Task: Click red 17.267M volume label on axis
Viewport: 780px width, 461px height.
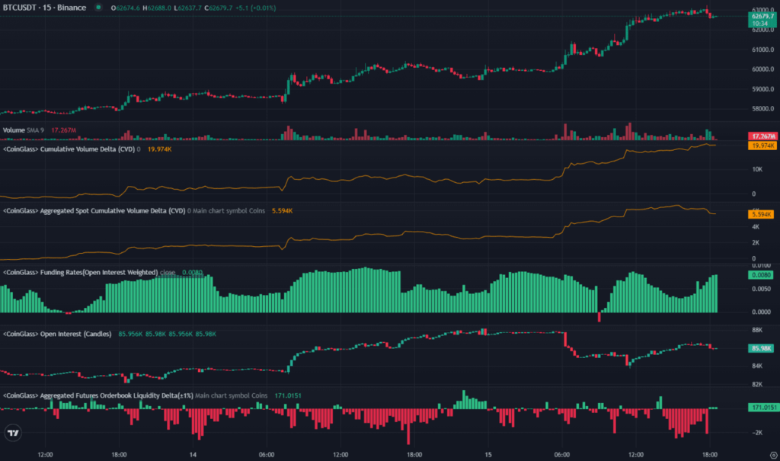Action: [x=762, y=136]
